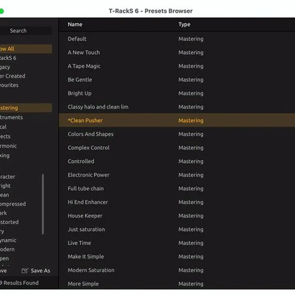295x295 pixels.
Task: Select the Classy halo and clean lim preset
Action: click(177, 107)
